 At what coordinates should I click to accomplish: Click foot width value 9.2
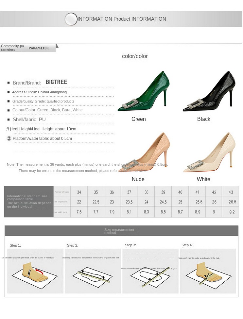click(x=232, y=212)
